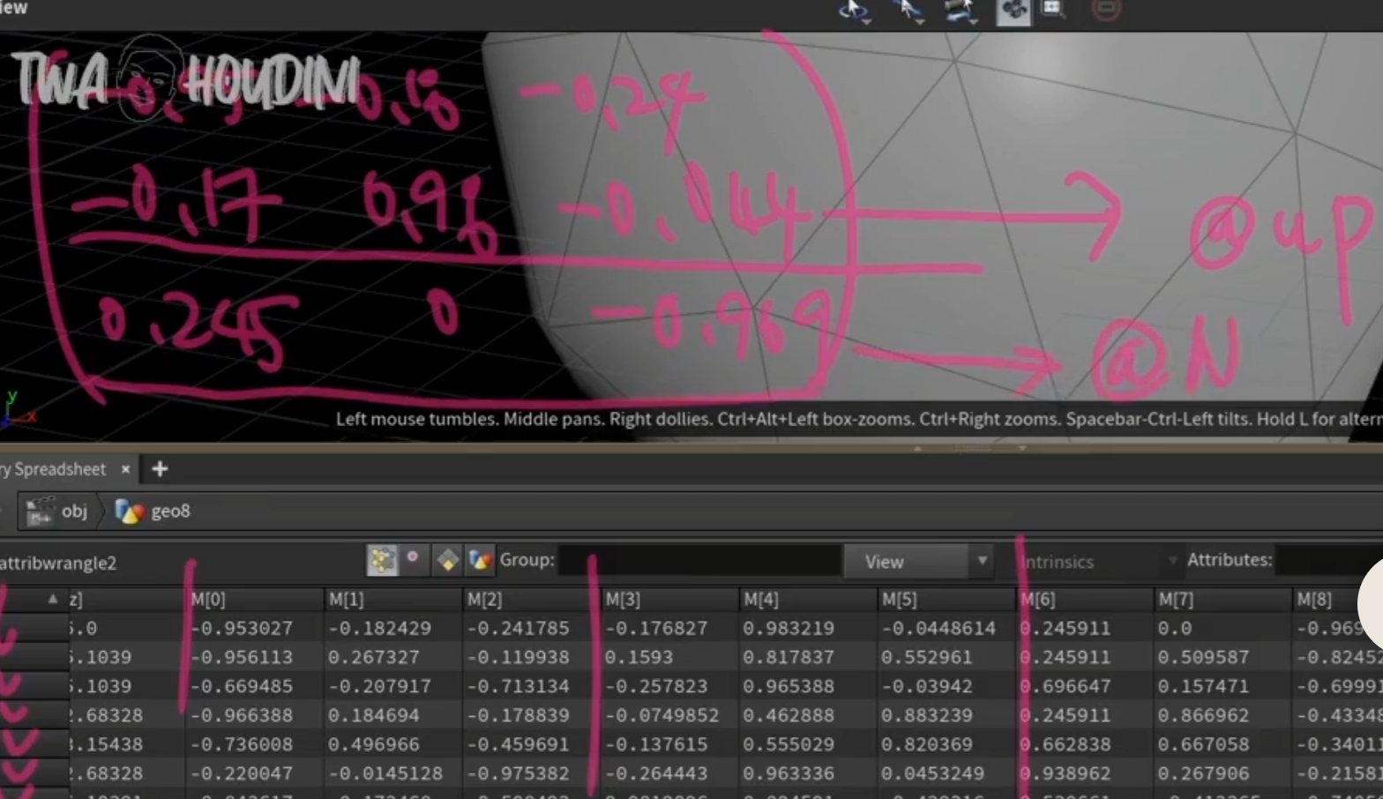Image resolution: width=1383 pixels, height=799 pixels.
Task: Show Vertices attributes in spreadsheet
Action: (x=413, y=559)
